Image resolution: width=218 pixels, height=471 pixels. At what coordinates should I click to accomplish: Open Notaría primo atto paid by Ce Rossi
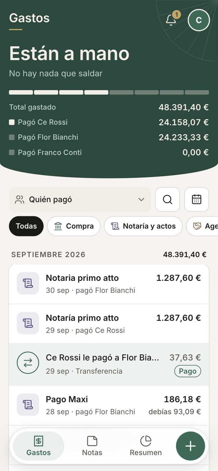click(109, 324)
